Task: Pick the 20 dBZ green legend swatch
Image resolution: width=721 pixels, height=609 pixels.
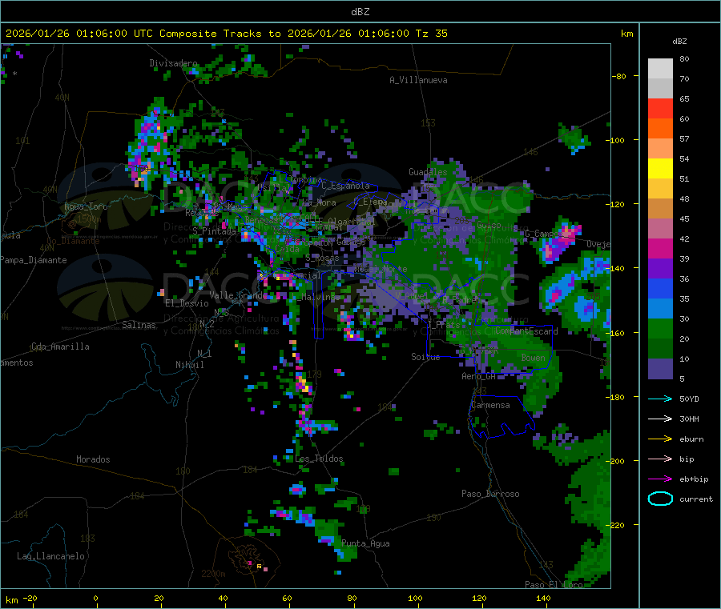Action: click(x=660, y=328)
